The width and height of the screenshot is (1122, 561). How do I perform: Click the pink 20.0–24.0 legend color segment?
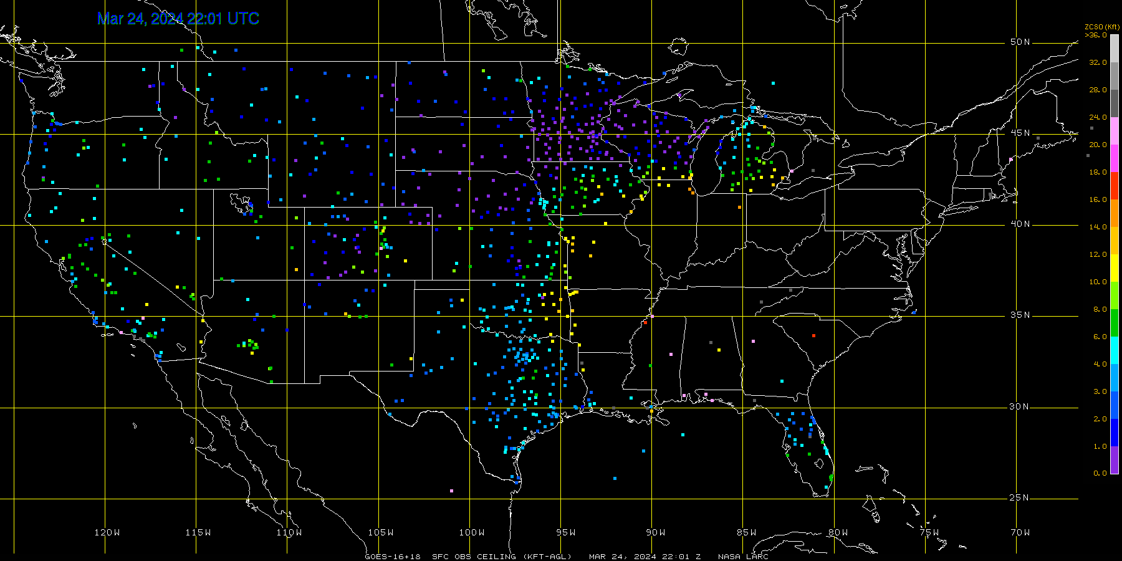click(x=1115, y=131)
